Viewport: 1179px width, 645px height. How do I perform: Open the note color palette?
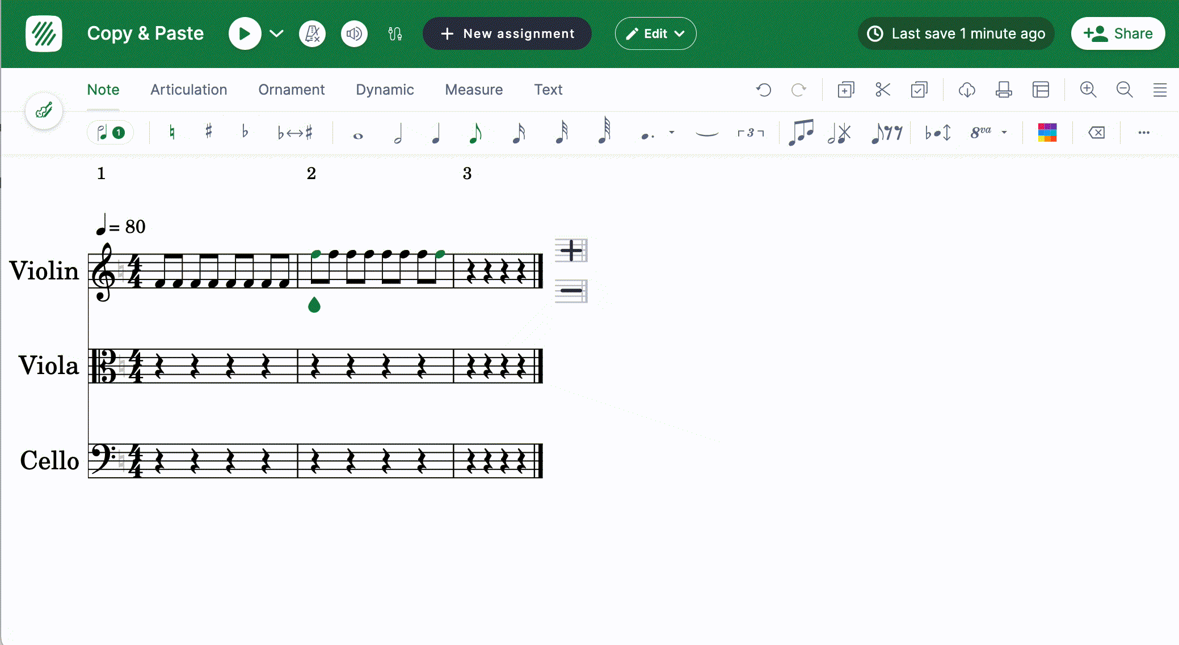click(x=1047, y=133)
